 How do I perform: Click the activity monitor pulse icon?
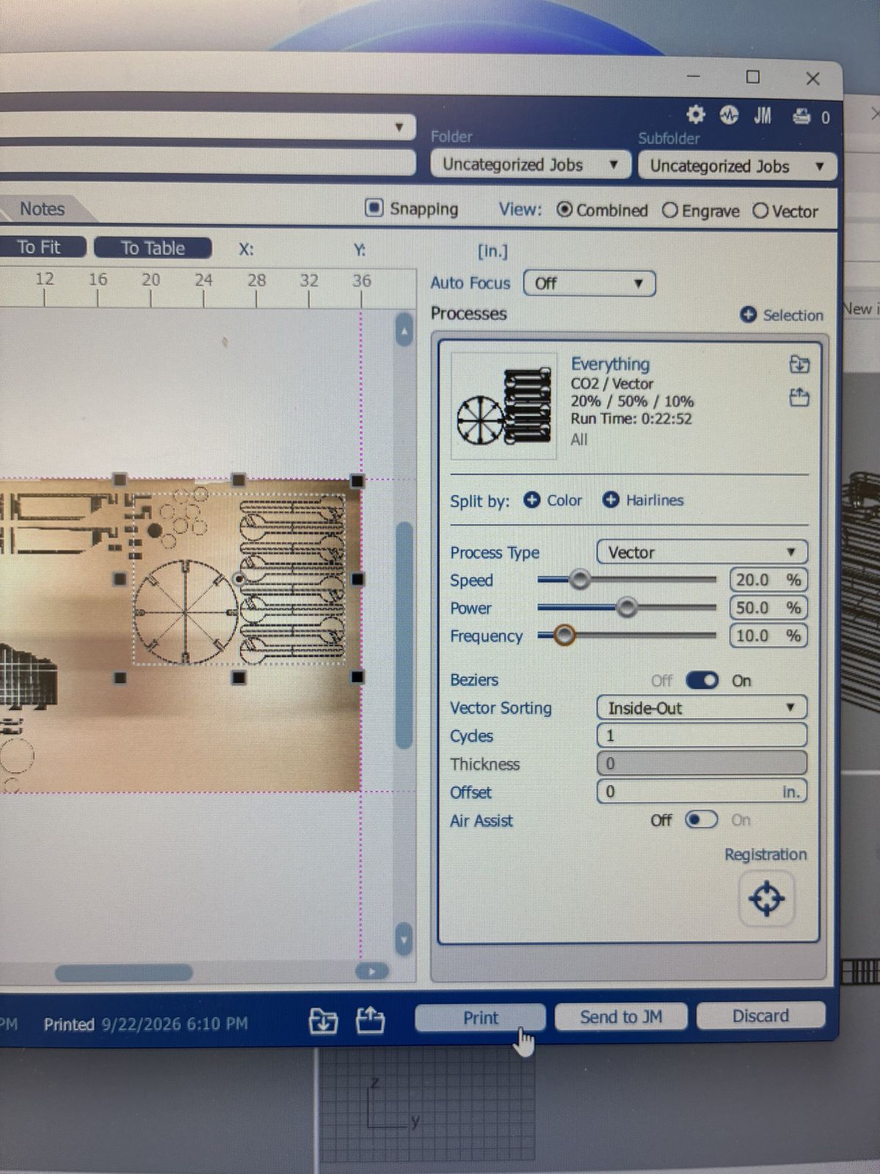tap(728, 114)
